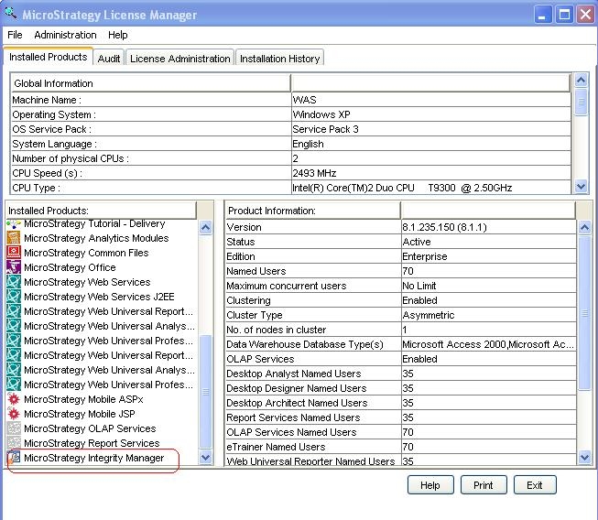Open the File menu
The width and height of the screenshot is (598, 520).
coord(15,35)
